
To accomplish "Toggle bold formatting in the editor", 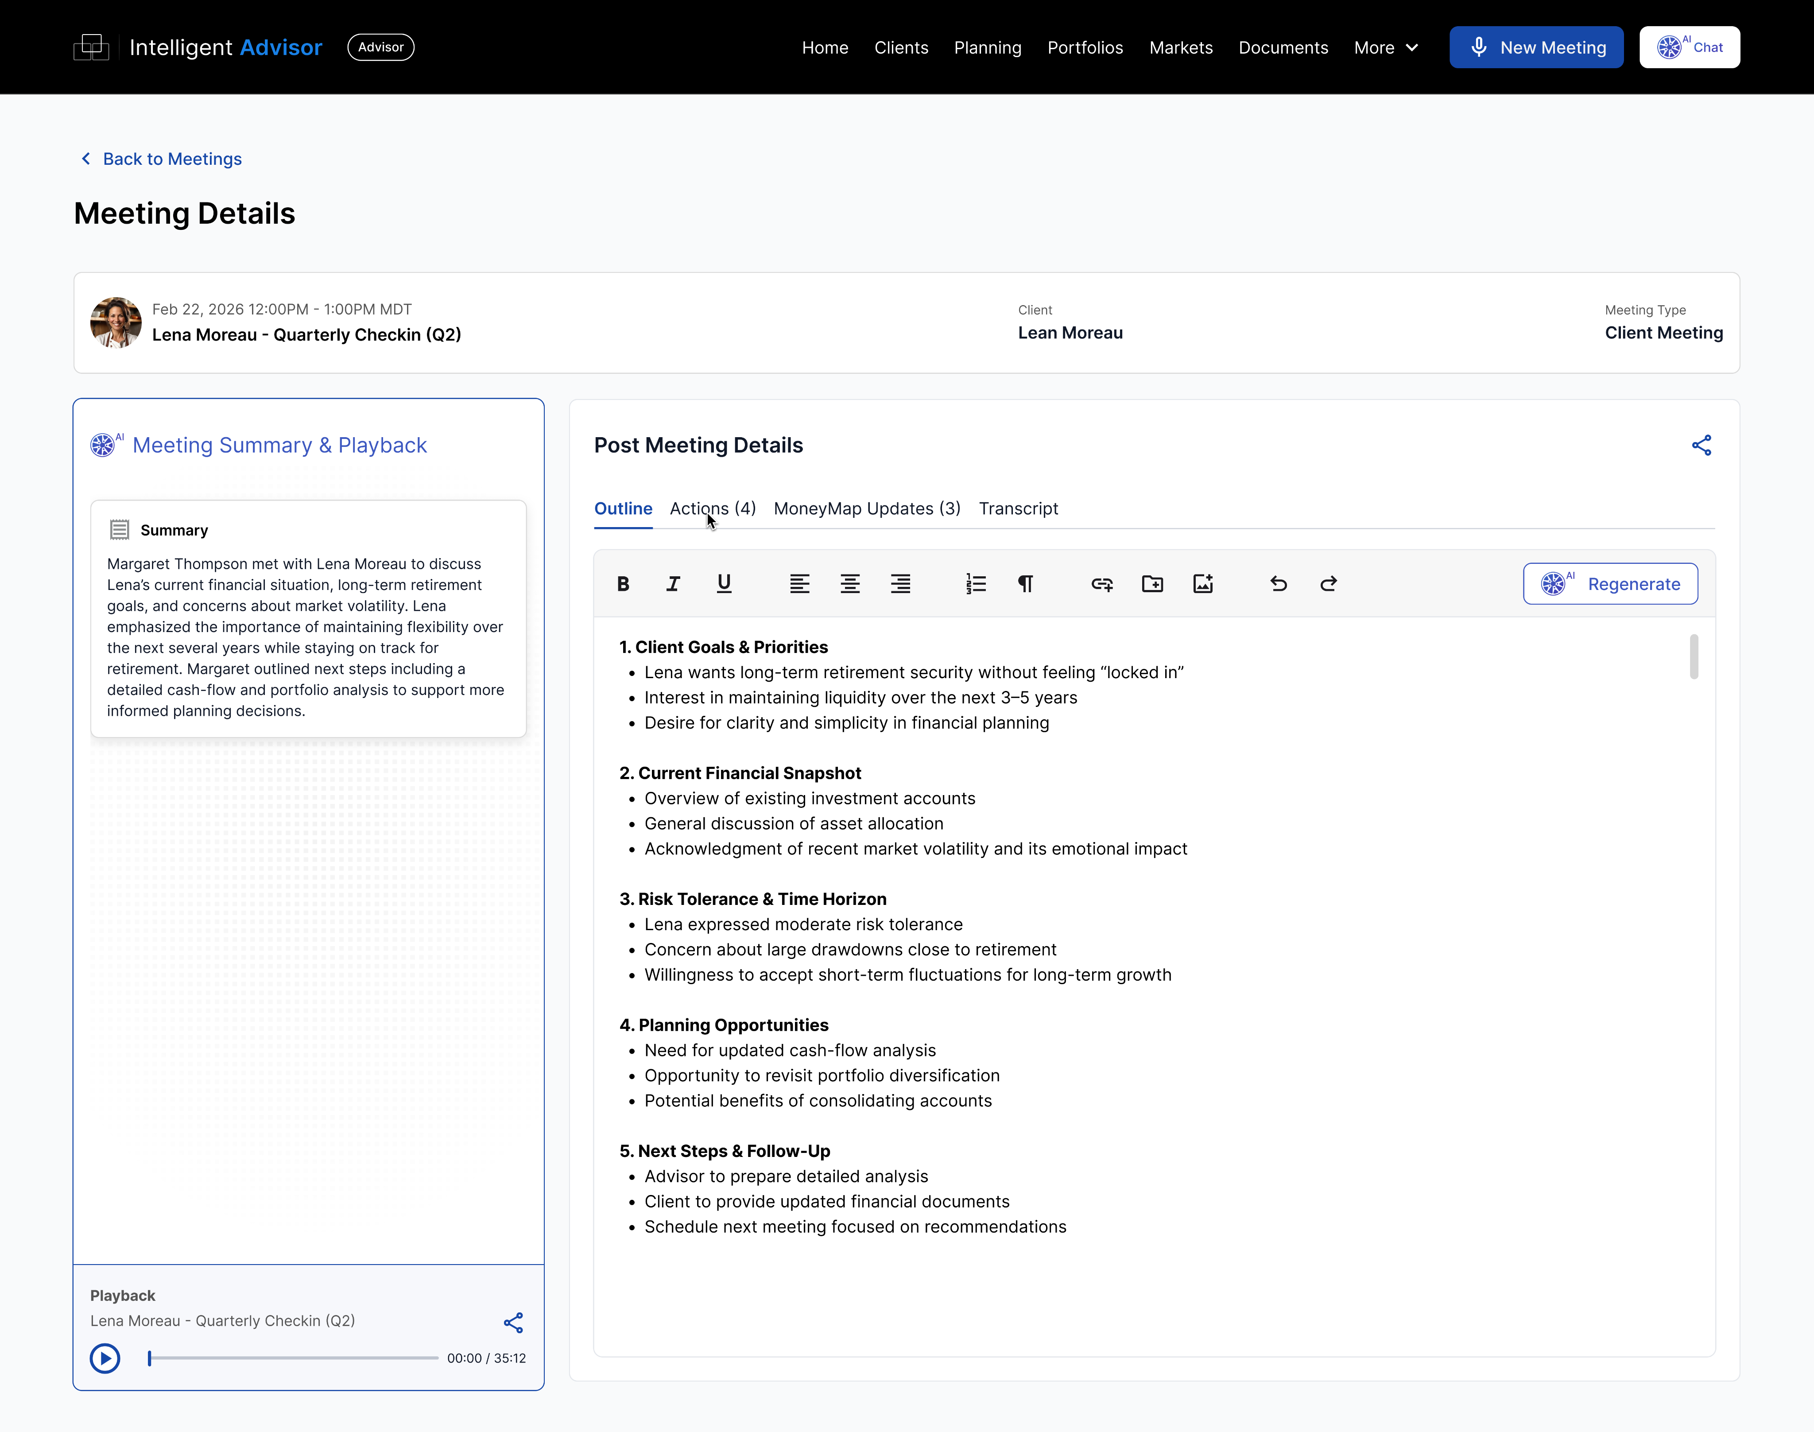I will coord(623,583).
